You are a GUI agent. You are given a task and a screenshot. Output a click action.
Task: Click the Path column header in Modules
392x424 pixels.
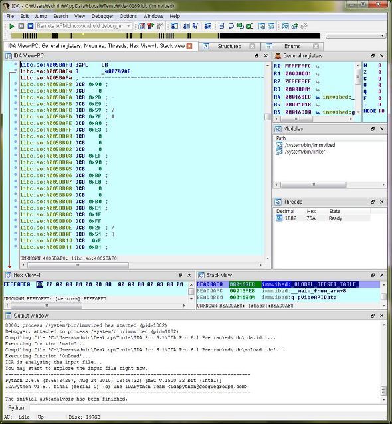click(x=281, y=138)
